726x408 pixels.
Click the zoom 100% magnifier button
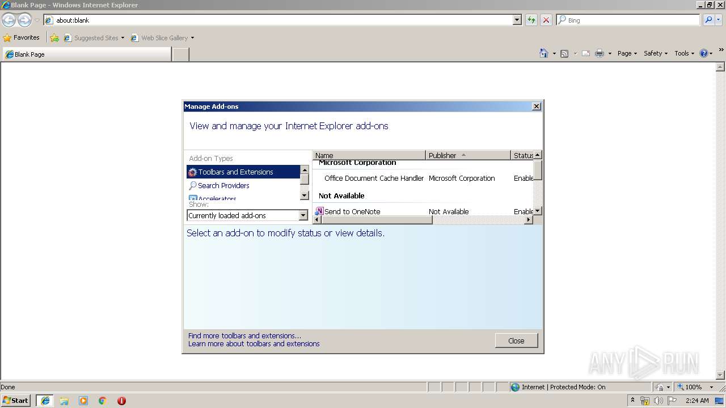689,387
